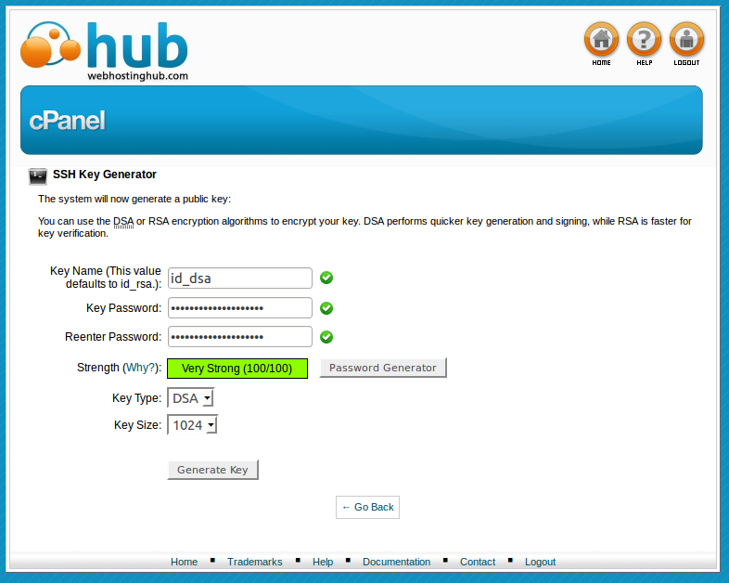Click into the Key Password field

tap(239, 308)
